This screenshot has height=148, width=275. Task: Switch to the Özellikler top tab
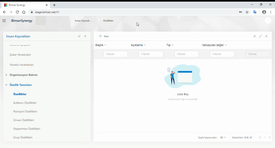(108, 21)
